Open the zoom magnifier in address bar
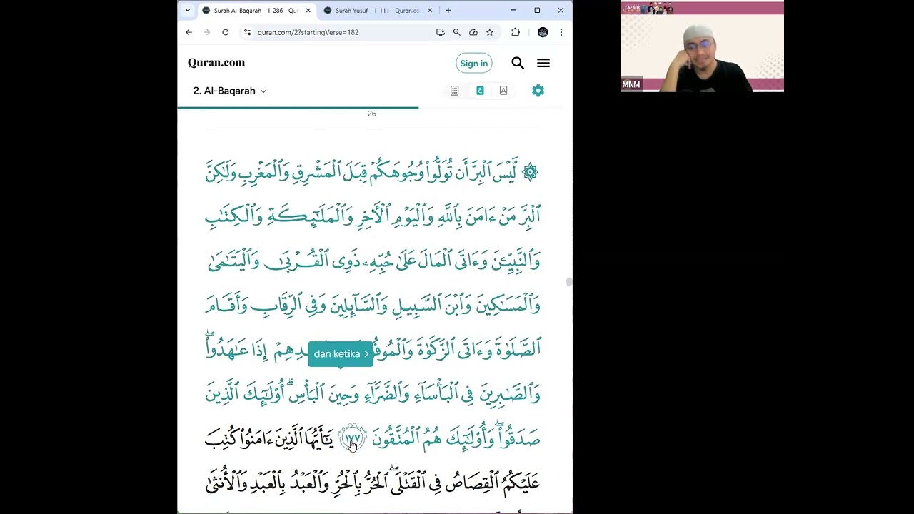 click(x=457, y=32)
